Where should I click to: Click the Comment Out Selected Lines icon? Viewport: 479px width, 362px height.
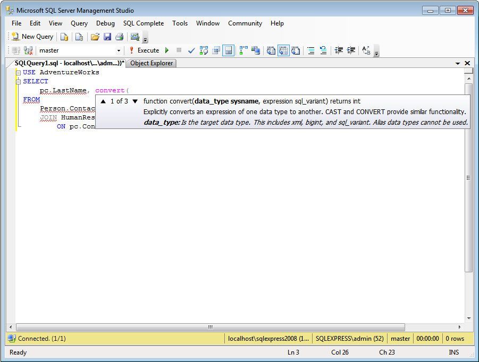pos(310,50)
